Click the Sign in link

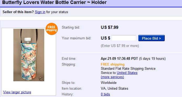click(x=40, y=12)
